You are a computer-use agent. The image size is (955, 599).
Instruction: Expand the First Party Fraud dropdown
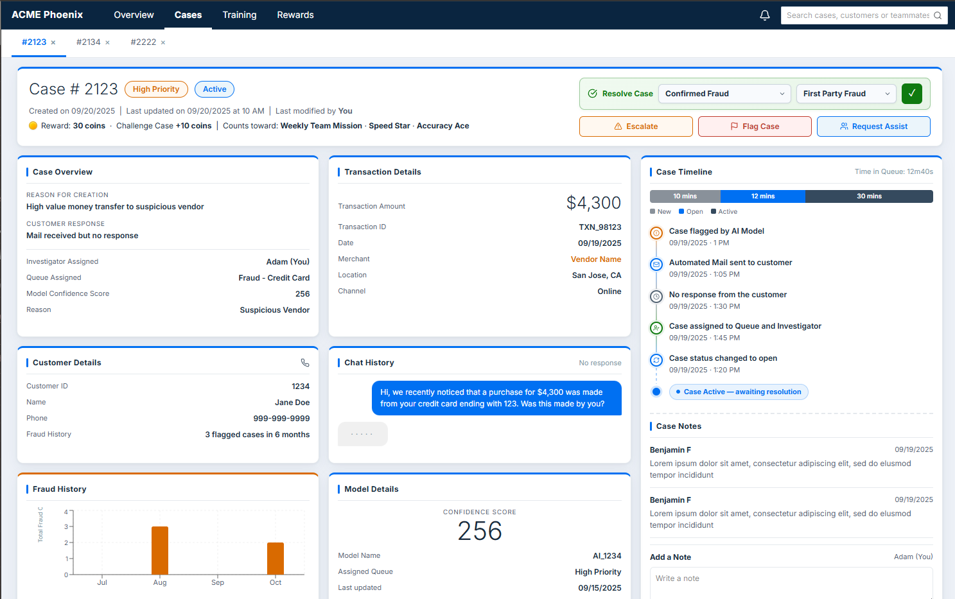(846, 94)
